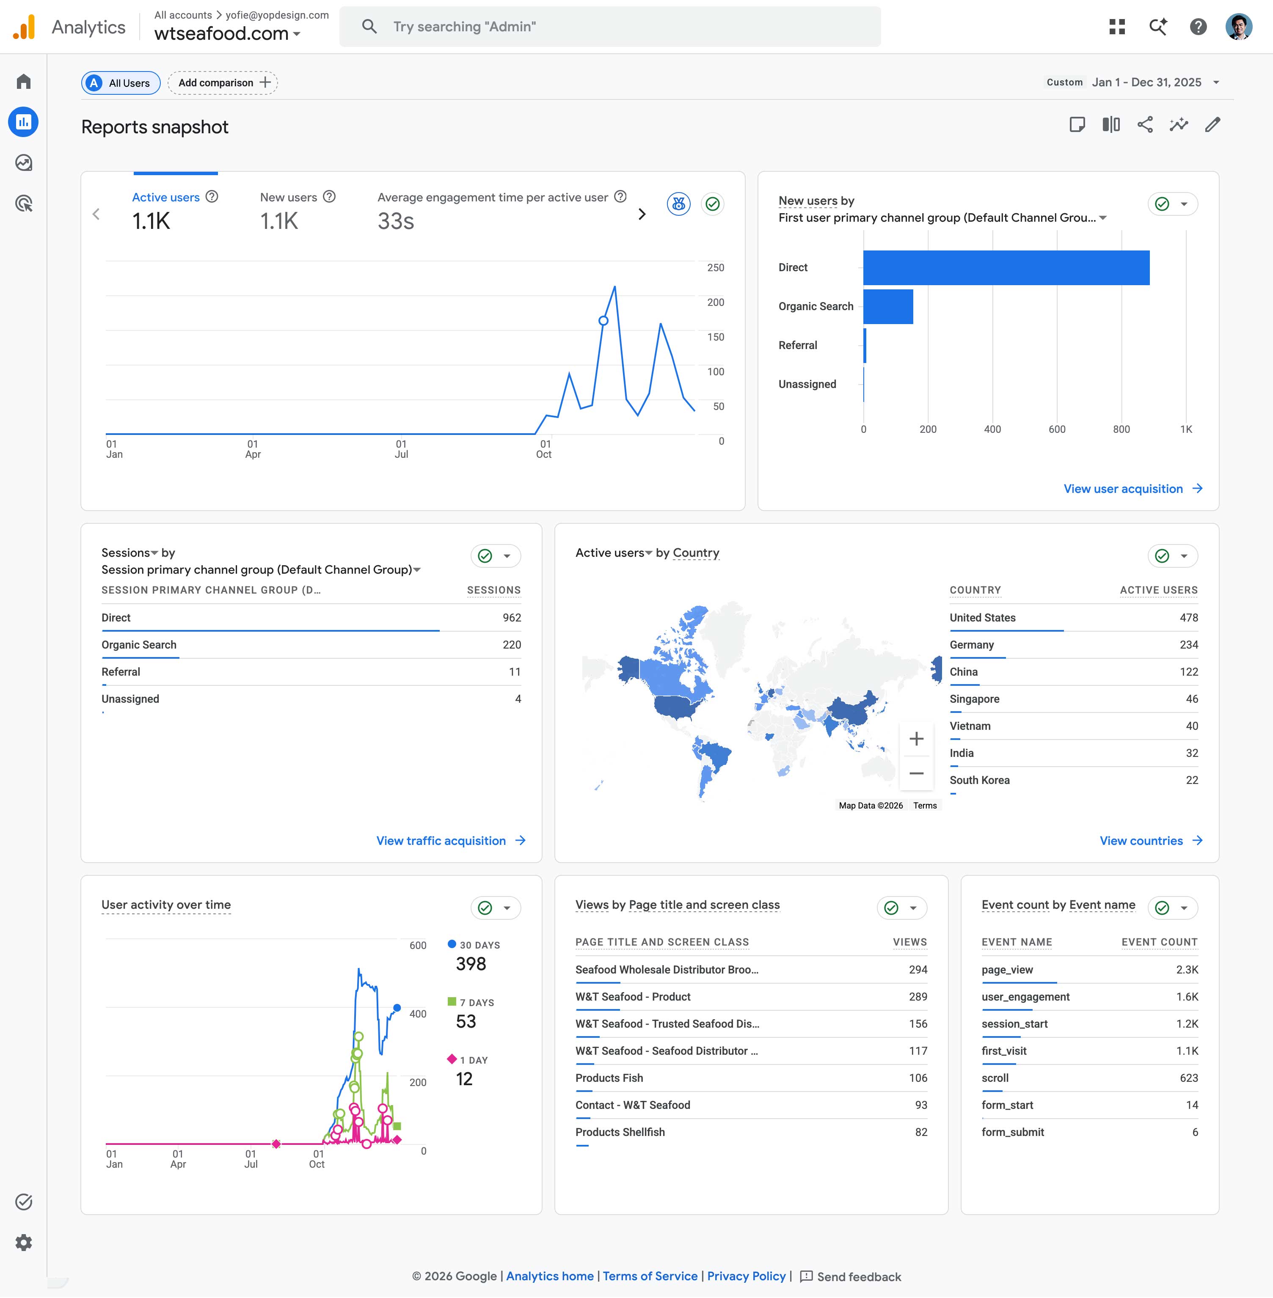1273x1298 pixels.
Task: Click the All Users comparison chip
Action: [121, 83]
